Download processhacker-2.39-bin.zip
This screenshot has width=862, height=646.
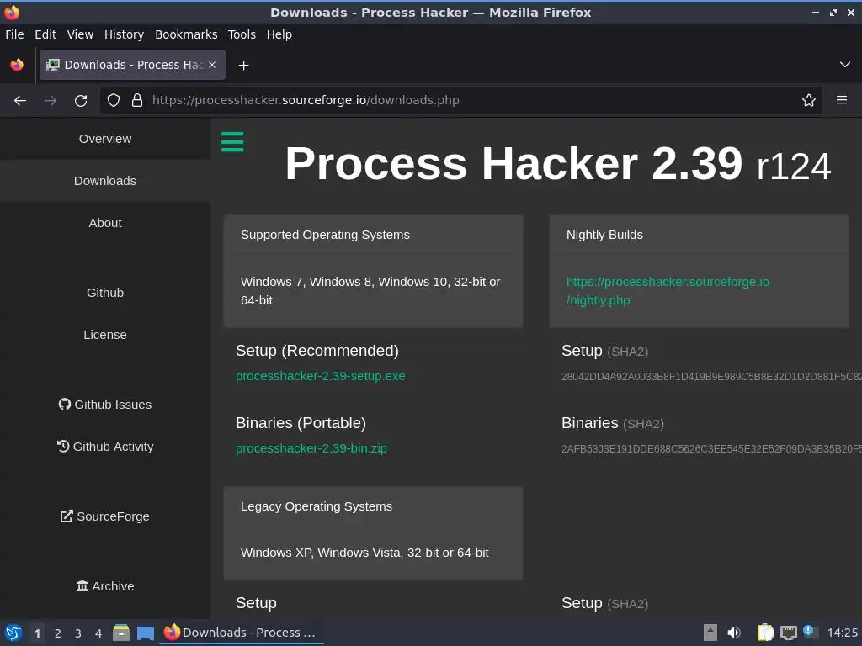(311, 449)
